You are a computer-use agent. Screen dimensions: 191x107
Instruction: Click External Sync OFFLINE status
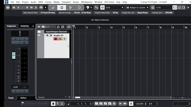click(169, 12)
